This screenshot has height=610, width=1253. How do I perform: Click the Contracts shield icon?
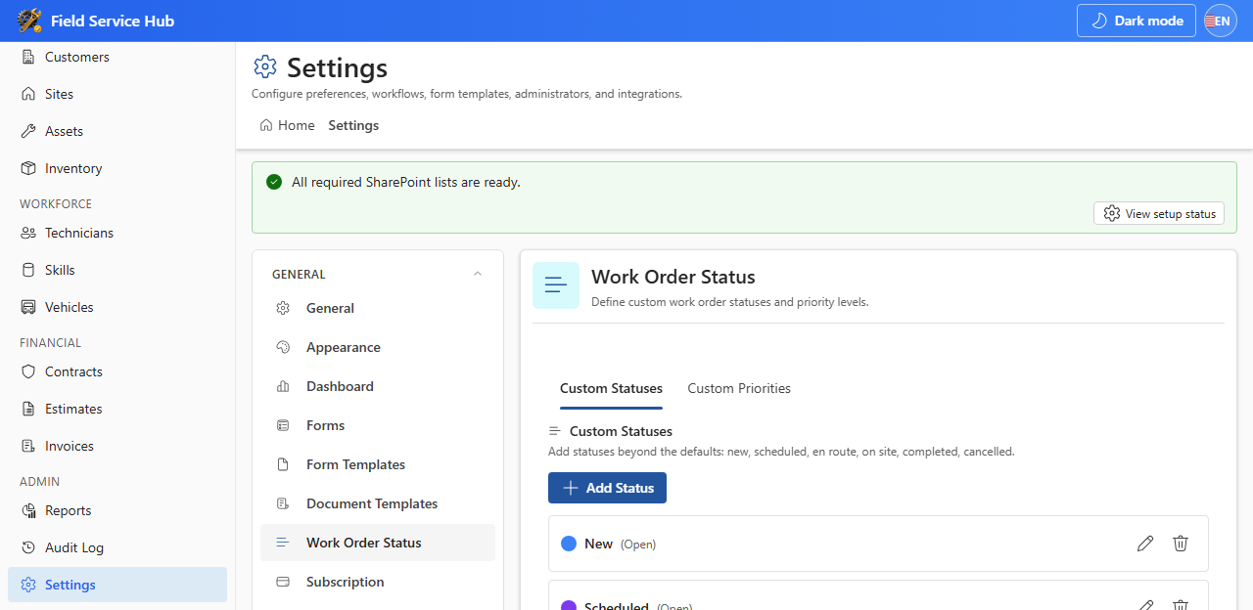[x=28, y=371]
